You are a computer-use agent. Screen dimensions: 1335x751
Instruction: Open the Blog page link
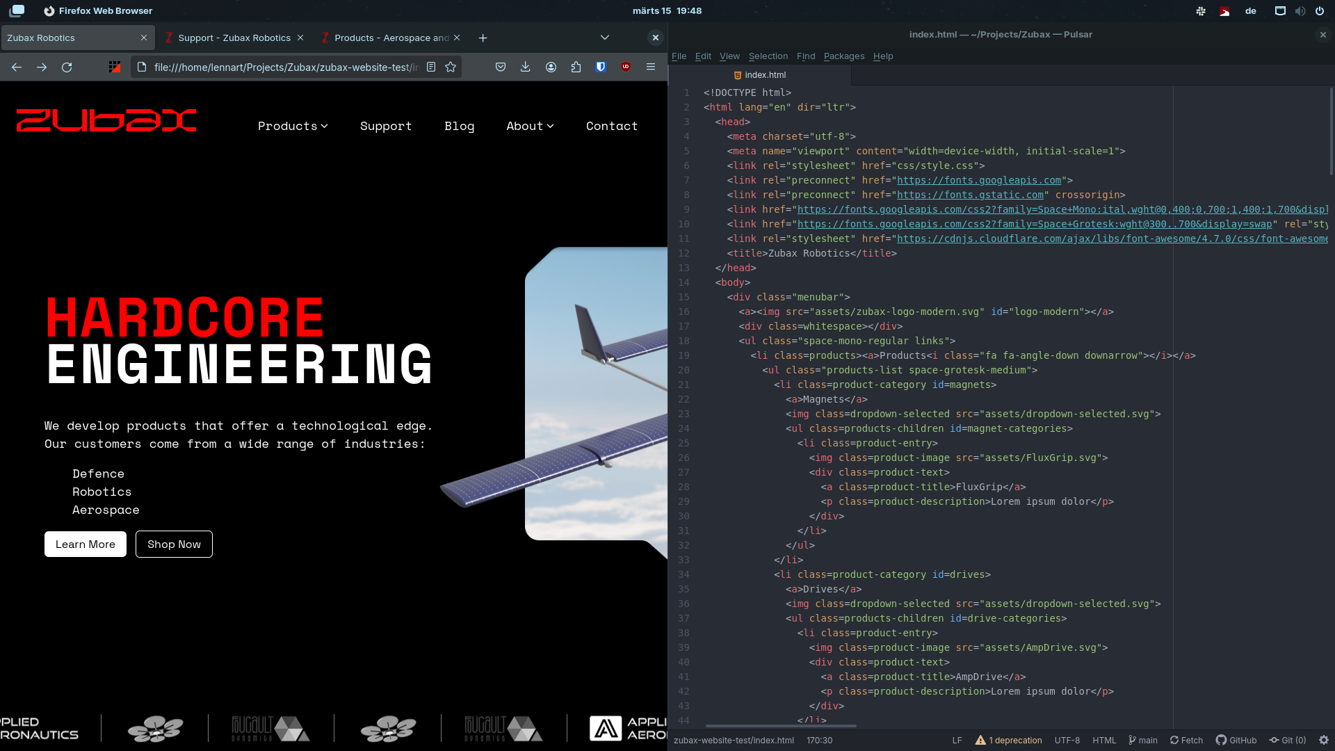click(460, 126)
